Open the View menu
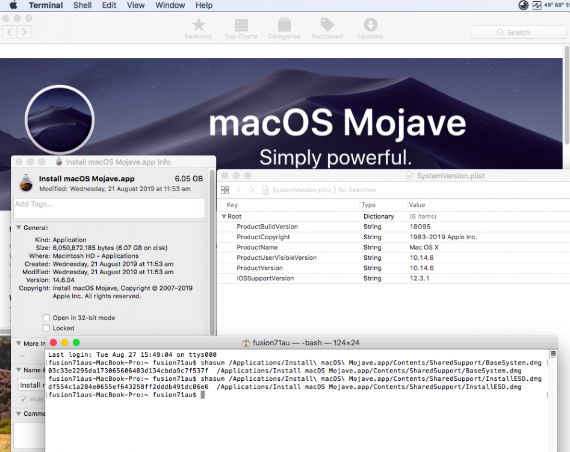The height and width of the screenshot is (452, 570). click(x=135, y=5)
